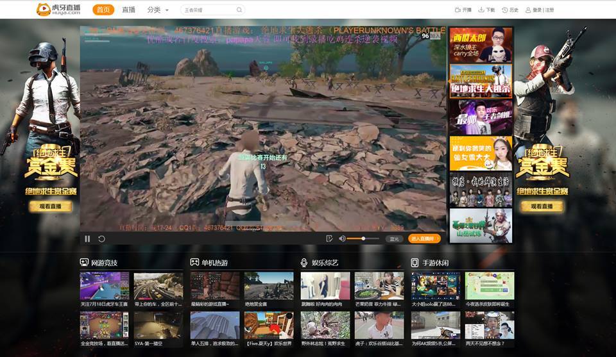The width and height of the screenshot is (616, 357).
Task: Click the 下载 text link
Action: (x=490, y=10)
